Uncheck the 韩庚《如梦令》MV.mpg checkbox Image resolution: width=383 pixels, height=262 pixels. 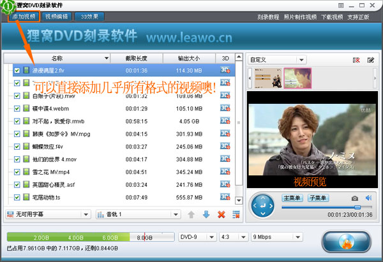pos(17,134)
